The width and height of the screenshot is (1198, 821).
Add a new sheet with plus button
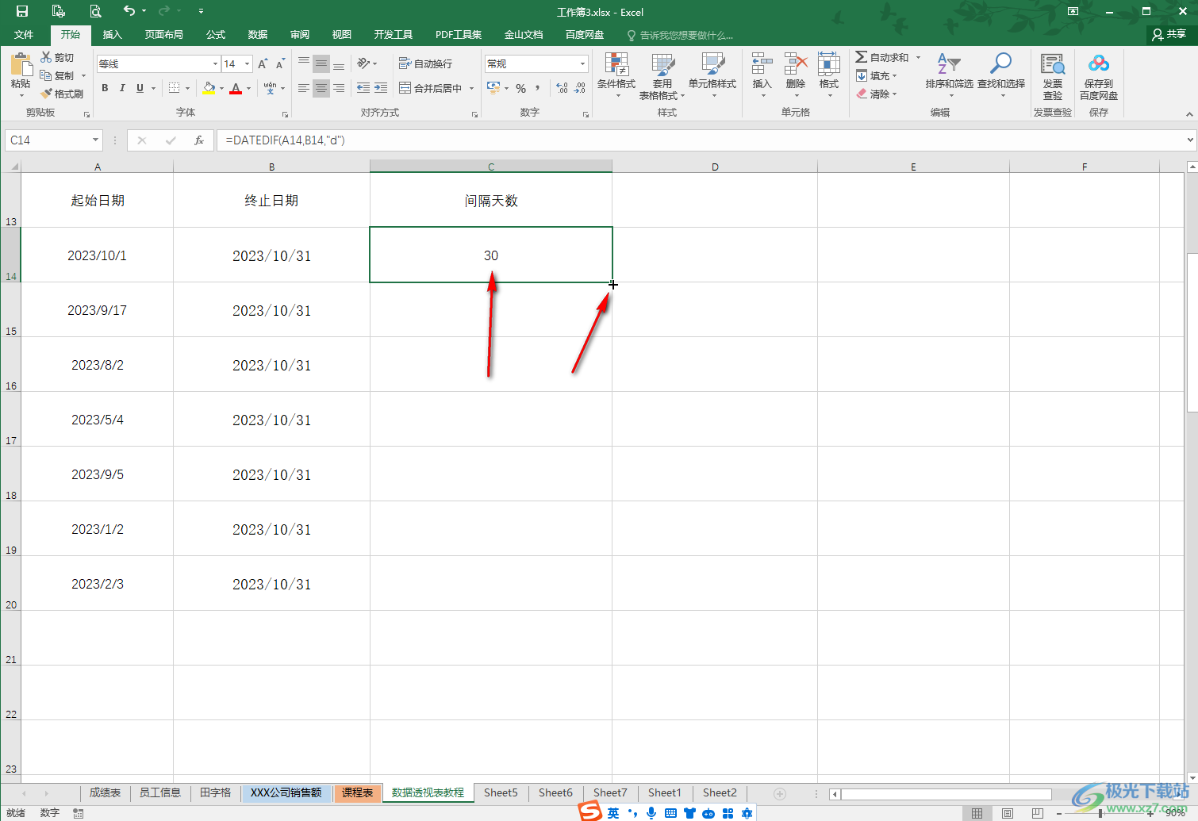779,793
